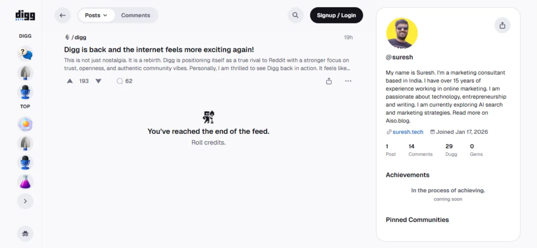Click the search magnifier button

point(296,15)
